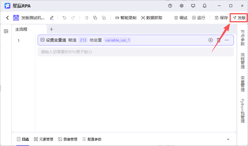Undo the last action
The width and height of the screenshot is (248, 146).
[x=64, y=18]
